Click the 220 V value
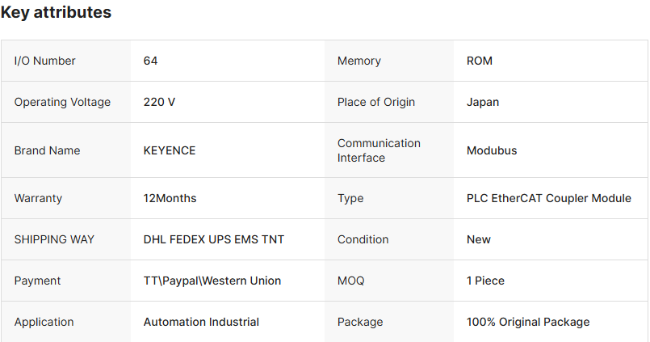Image resolution: width=650 pixels, height=342 pixels. pos(159,102)
